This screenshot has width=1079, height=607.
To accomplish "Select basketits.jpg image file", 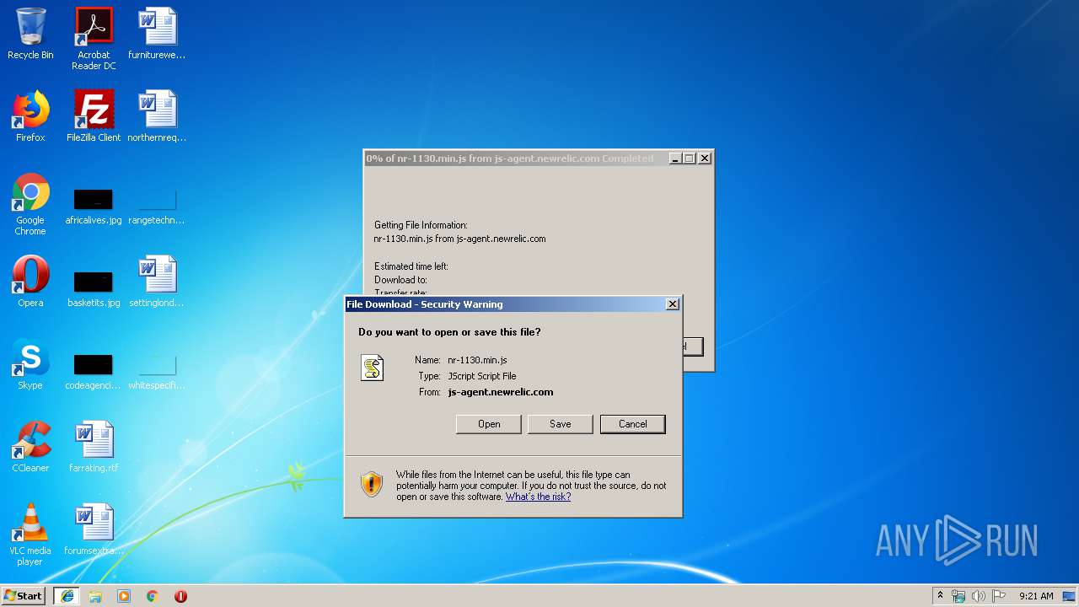I will [x=94, y=287].
